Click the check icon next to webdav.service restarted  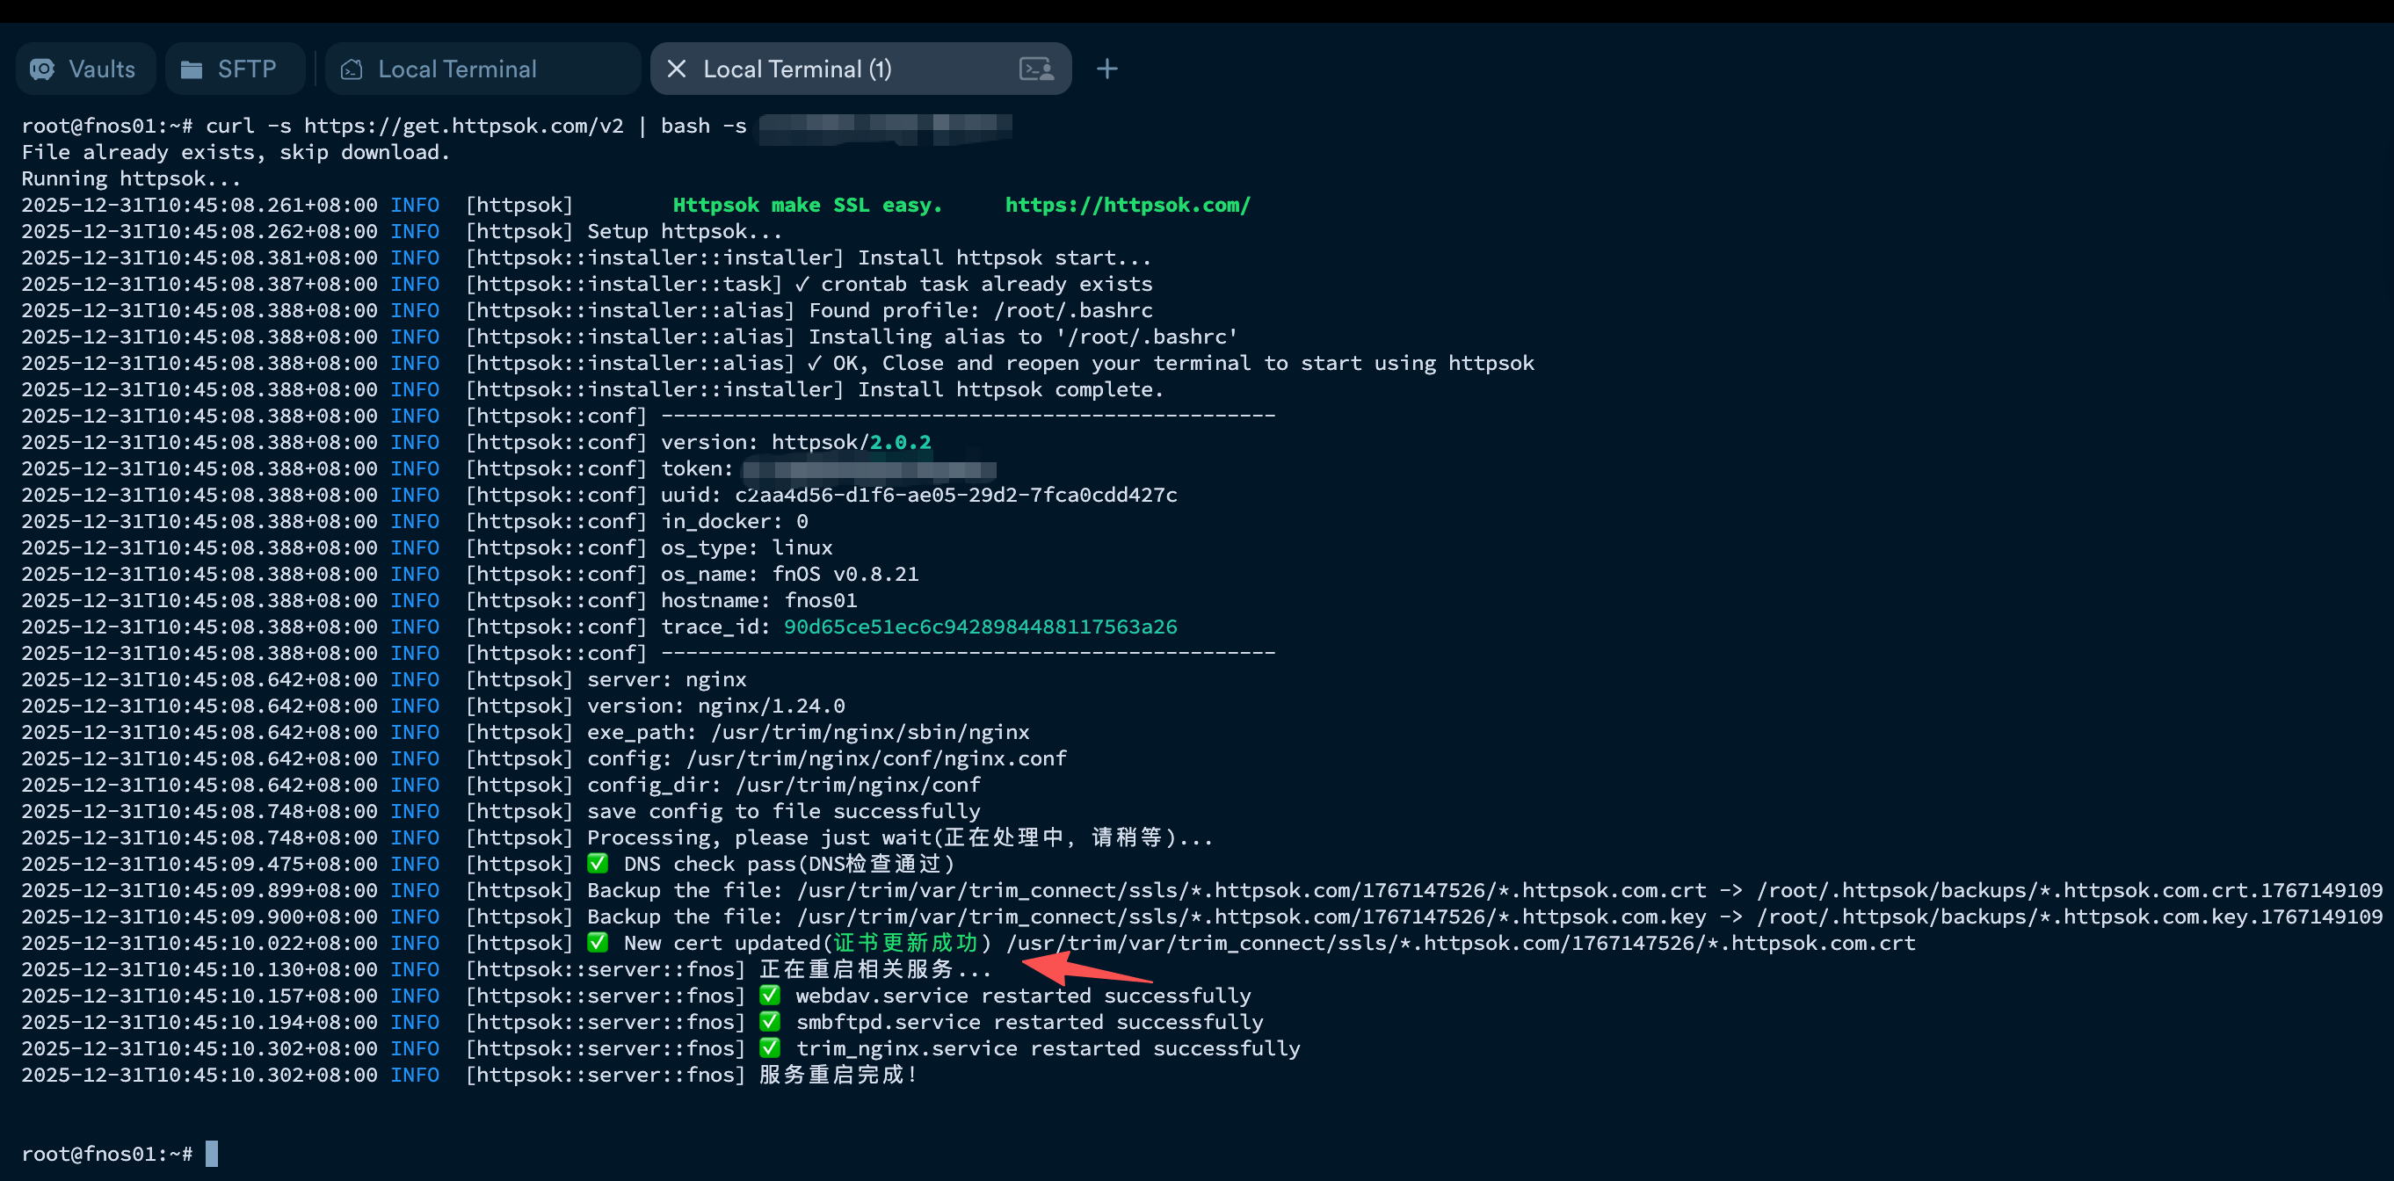click(x=770, y=996)
